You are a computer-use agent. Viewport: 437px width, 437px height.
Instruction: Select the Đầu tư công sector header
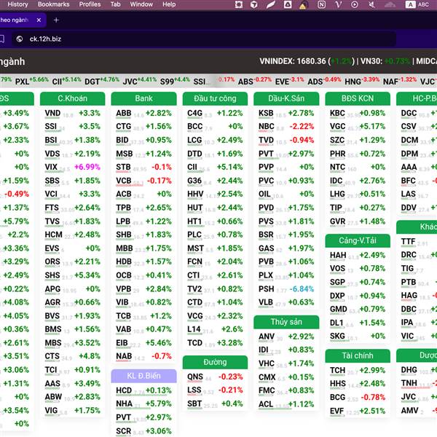(215, 98)
